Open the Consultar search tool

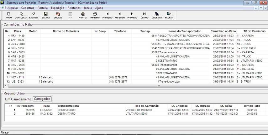click(x=21, y=15)
